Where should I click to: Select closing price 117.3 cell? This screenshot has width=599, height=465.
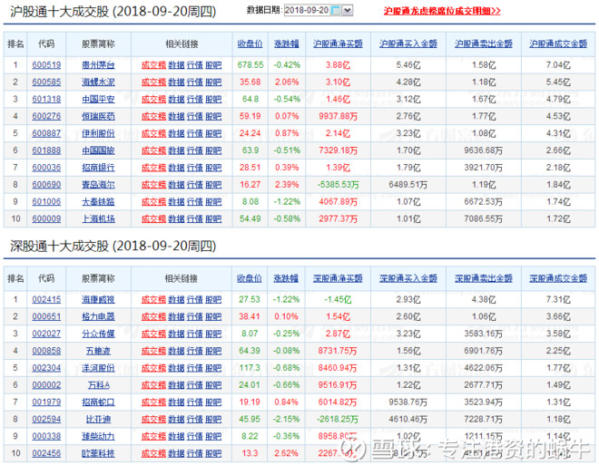pyautogui.click(x=250, y=368)
